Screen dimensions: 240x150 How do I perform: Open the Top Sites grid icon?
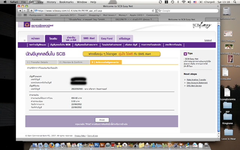click(x=25, y=15)
